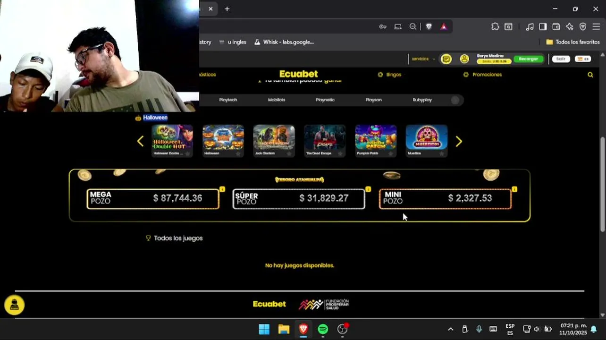The width and height of the screenshot is (606, 340).
Task: Click the Fundación Prosperar Salud logo
Action: coord(324,304)
